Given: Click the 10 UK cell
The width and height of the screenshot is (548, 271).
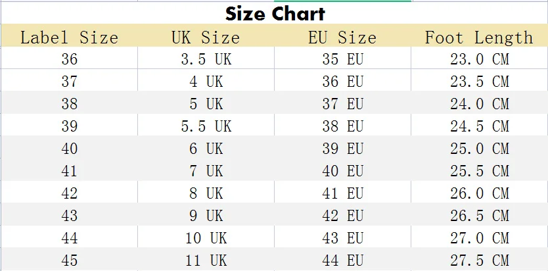Looking at the screenshot, I should click(206, 237).
